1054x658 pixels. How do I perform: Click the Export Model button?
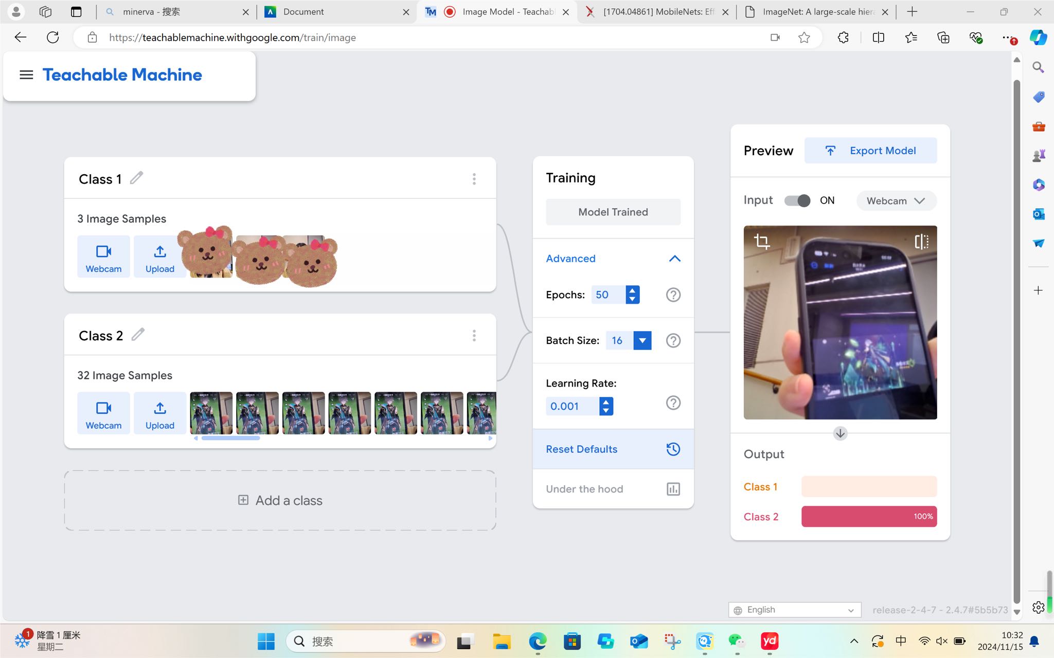pos(870,151)
